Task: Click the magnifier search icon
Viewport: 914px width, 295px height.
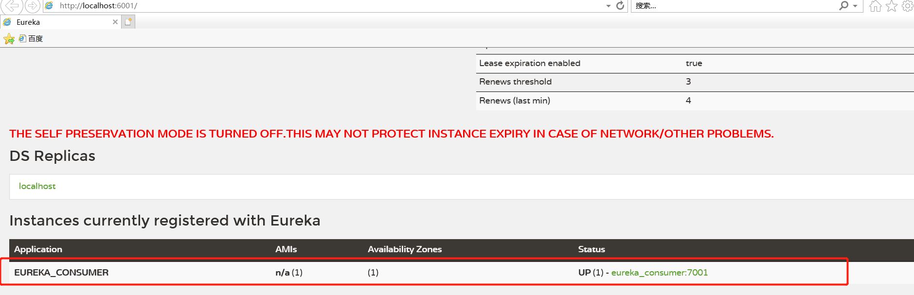Action: click(844, 6)
